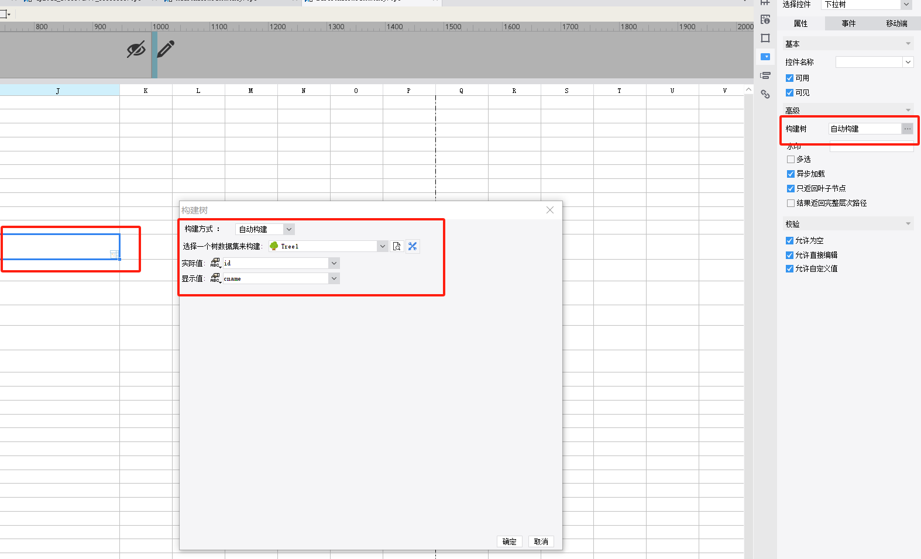The image size is (921, 559).
Task: Open the hyperlink chain icon in sidebar
Action: coord(765,94)
